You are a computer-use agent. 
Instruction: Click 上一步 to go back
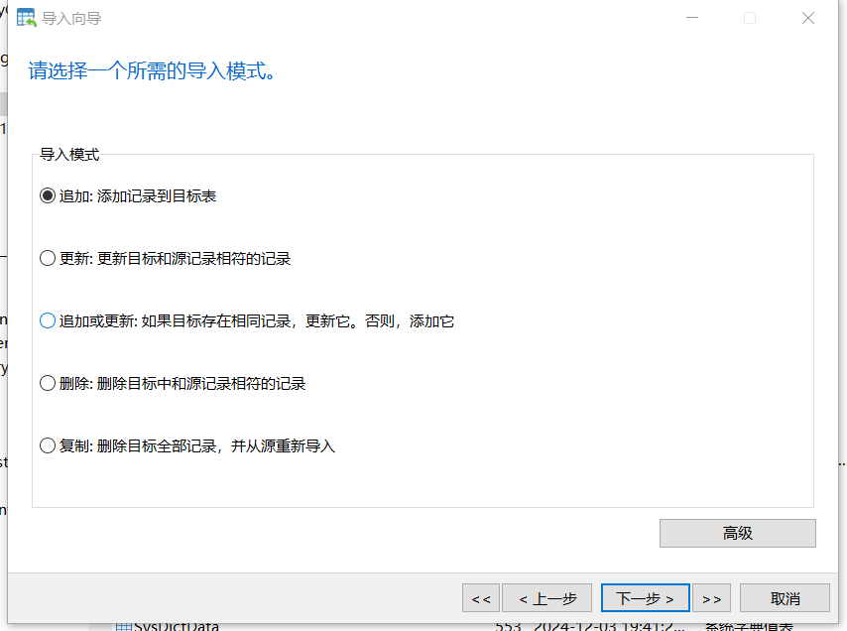(546, 597)
